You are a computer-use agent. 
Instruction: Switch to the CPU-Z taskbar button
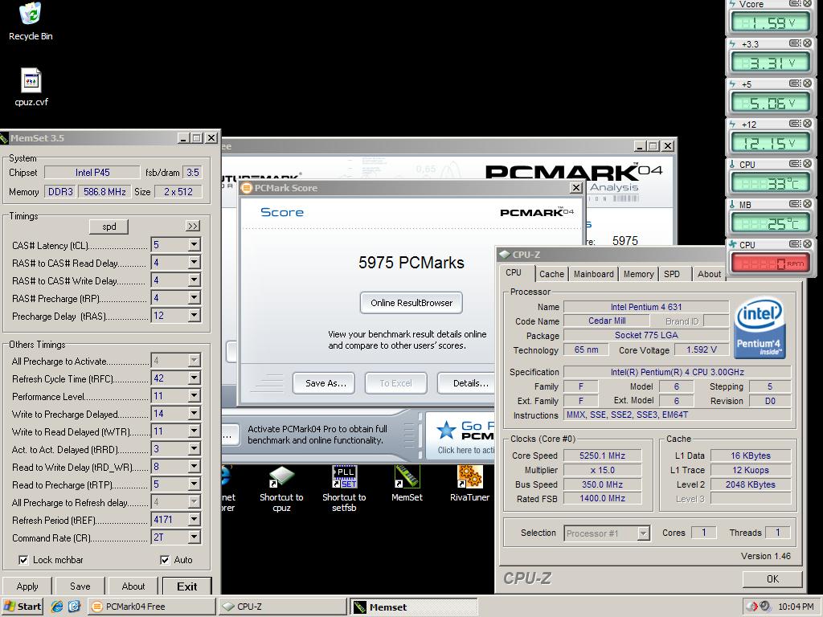coord(282,607)
